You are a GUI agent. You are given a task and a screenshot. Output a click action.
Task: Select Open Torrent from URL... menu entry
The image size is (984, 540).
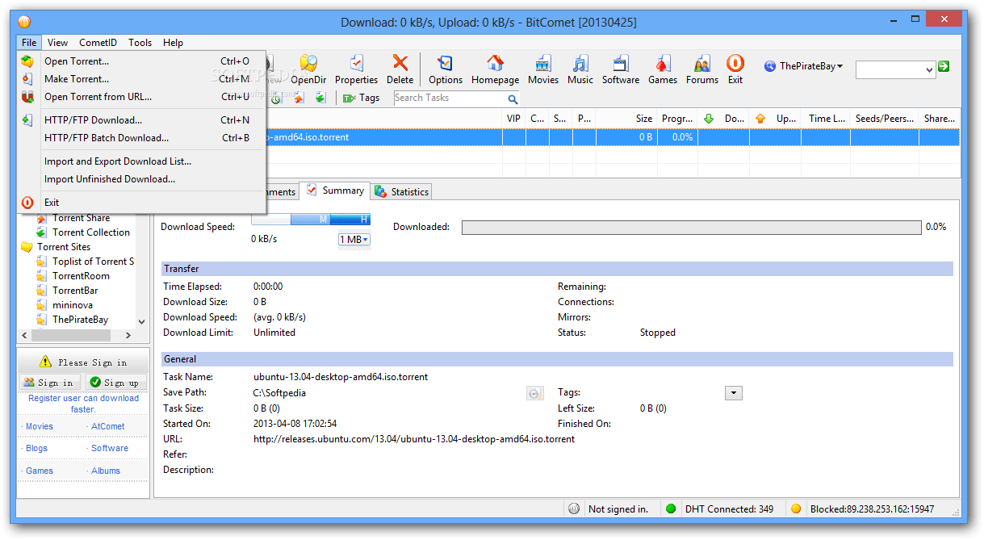tap(141, 97)
